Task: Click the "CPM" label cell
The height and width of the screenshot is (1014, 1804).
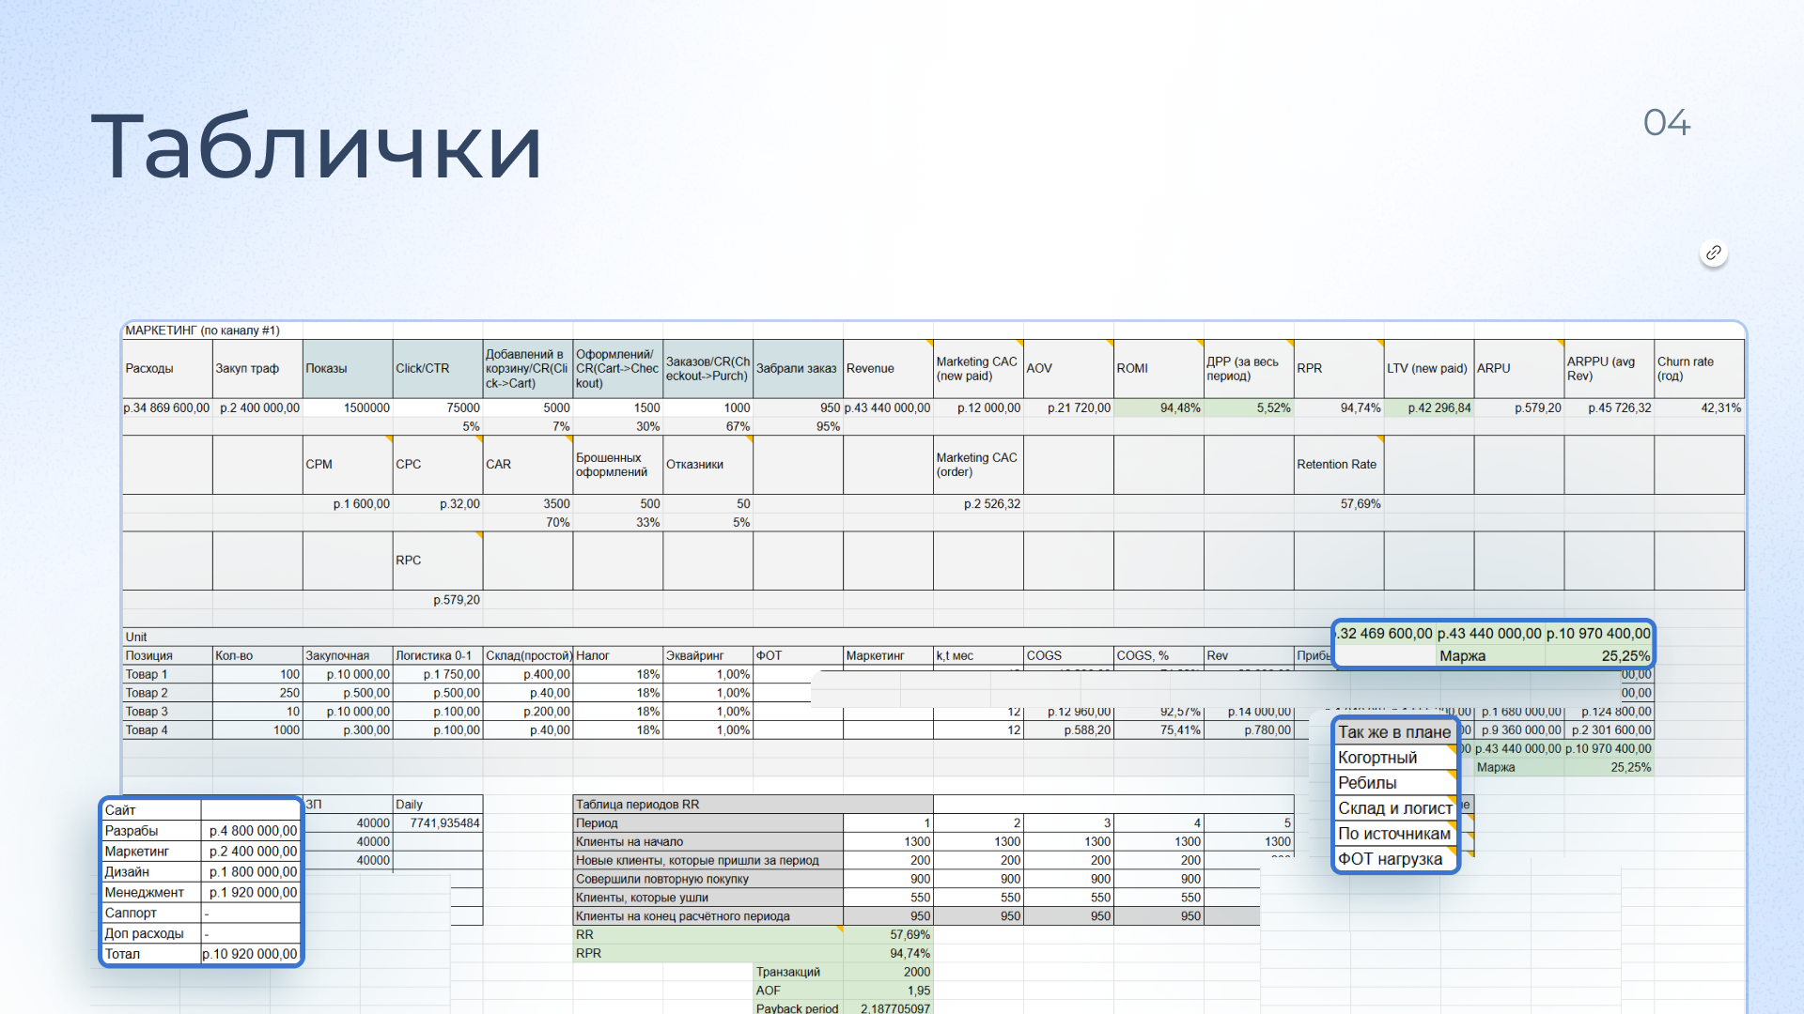Action: (348, 465)
